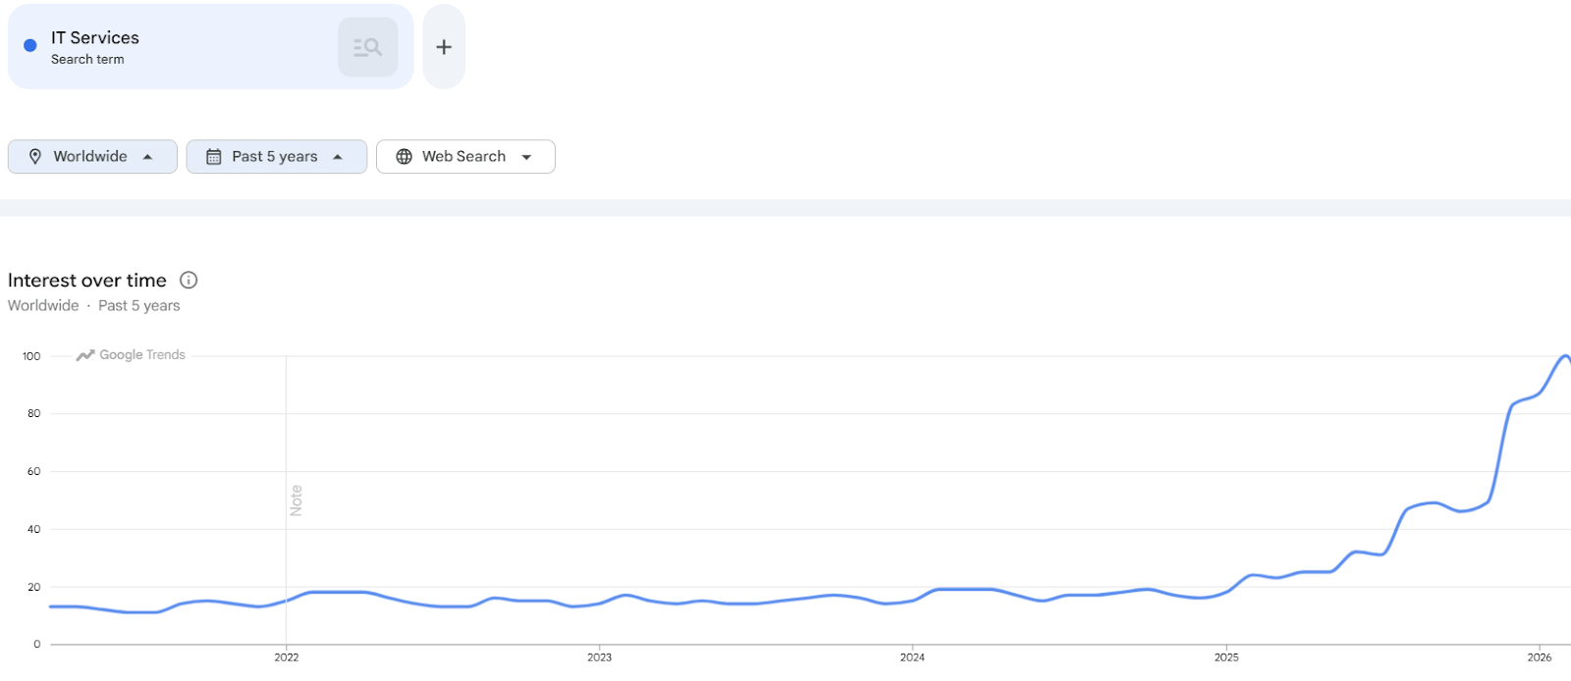
Task: Click the search explore icon in the IT Services chip
Action: click(x=367, y=47)
